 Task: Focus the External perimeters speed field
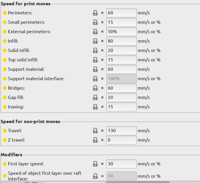tap(121, 32)
